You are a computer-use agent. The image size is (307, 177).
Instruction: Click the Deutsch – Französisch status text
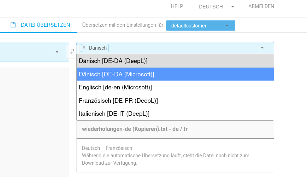pos(107,148)
